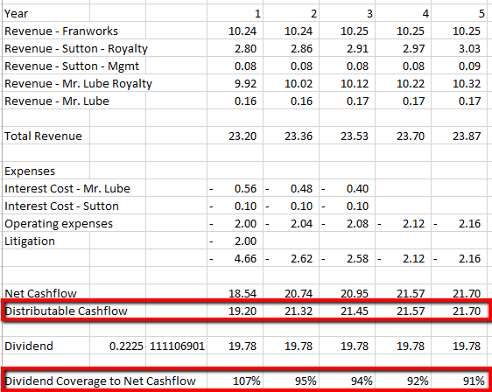Image resolution: width=492 pixels, height=392 pixels.
Task: Select Year 1 total expenses 4.66
Action: tap(235, 258)
